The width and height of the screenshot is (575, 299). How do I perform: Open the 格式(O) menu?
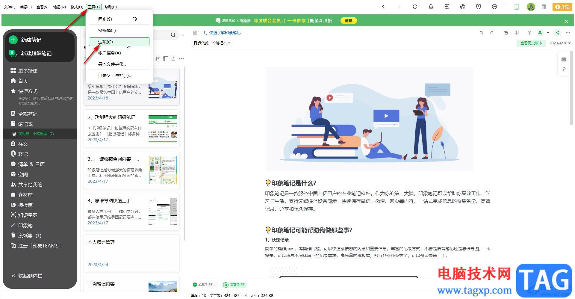(77, 7)
